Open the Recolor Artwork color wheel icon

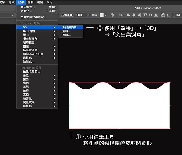click(x=112, y=15)
